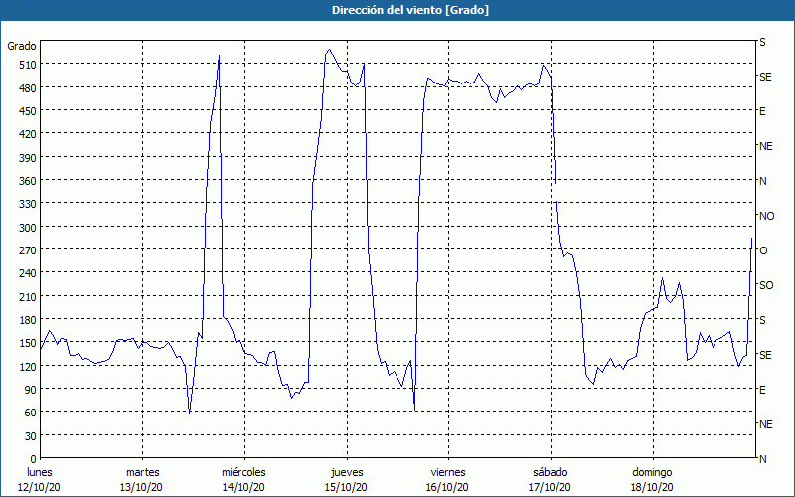This screenshot has width=795, height=497.
Task: Select the 'martes' day label
Action: pyautogui.click(x=143, y=472)
